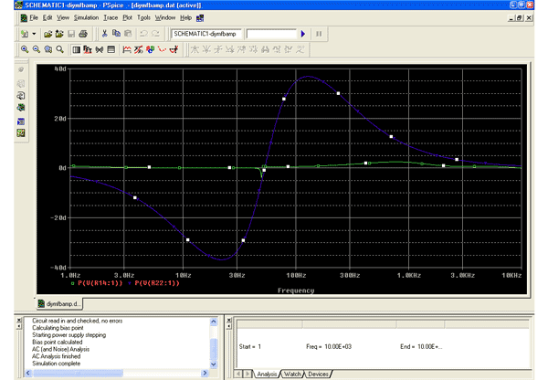Viewport: 548px width, 380px height.
Task: Click the Copy icon
Action: [116, 34]
